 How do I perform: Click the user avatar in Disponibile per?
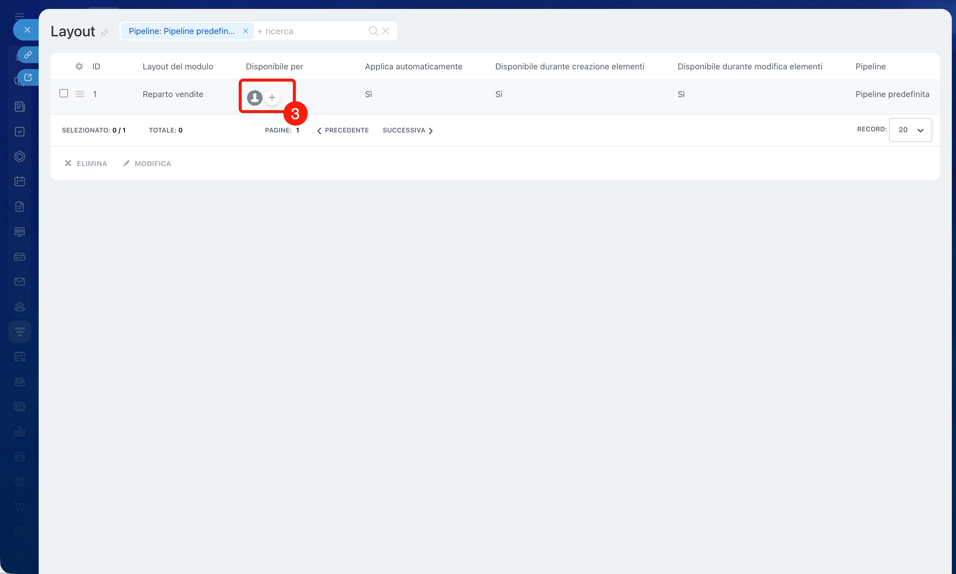[x=254, y=97]
